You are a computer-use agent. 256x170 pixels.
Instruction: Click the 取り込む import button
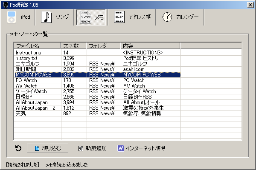[47, 148]
